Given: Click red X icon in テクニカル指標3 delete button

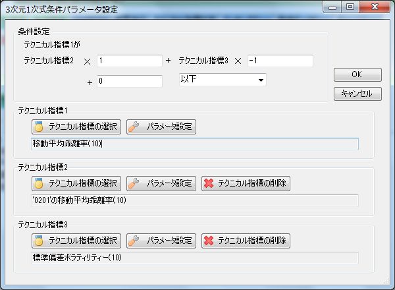Looking at the screenshot, I should tap(209, 241).
